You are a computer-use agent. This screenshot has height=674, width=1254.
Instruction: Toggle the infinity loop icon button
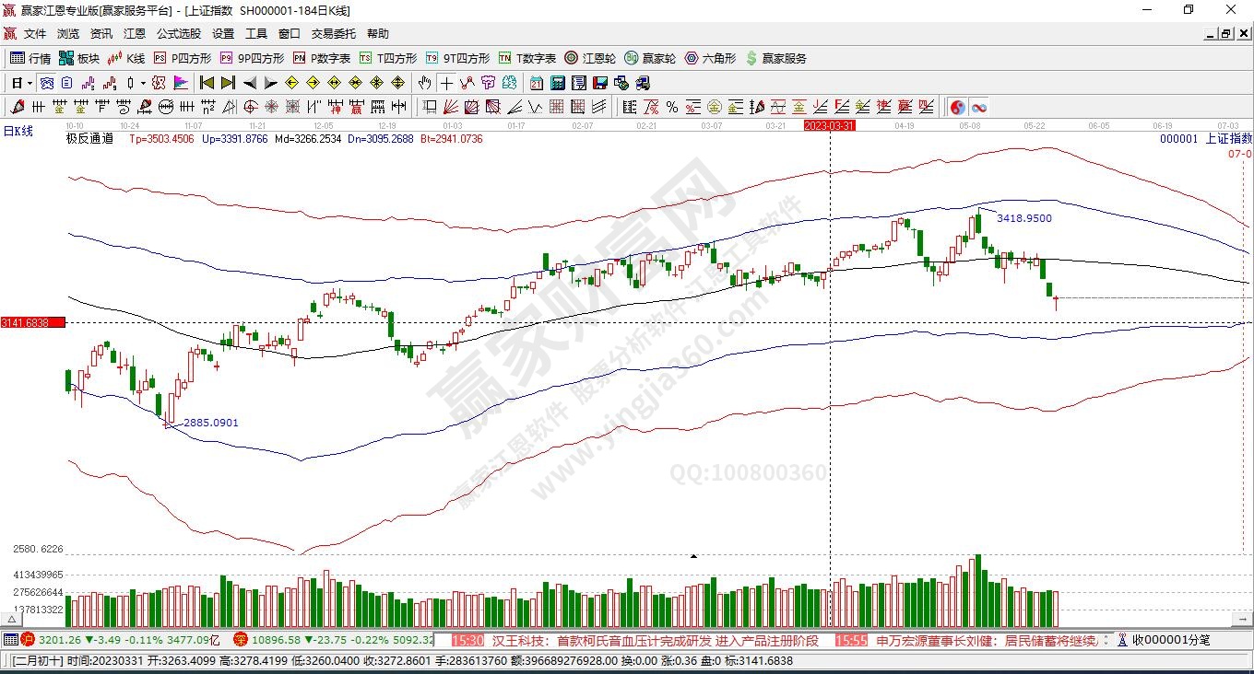[x=977, y=107]
